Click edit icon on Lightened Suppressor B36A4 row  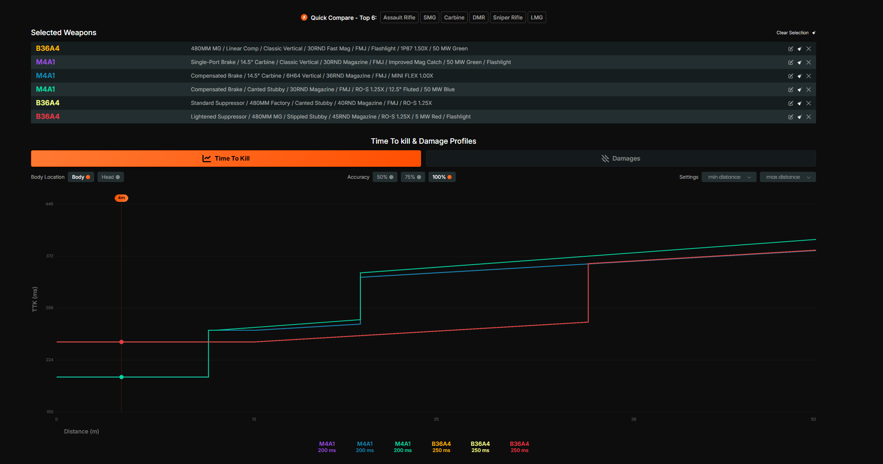(x=790, y=117)
